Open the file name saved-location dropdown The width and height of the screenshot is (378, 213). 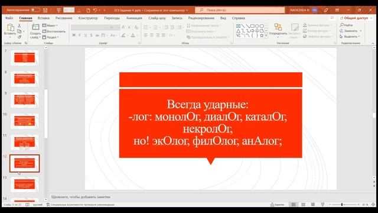click(187, 10)
